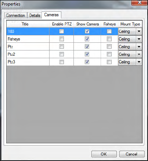The height and width of the screenshot is (161, 148).
Task: Check the Fisheye box for Ptz3
Action: [x=109, y=62]
